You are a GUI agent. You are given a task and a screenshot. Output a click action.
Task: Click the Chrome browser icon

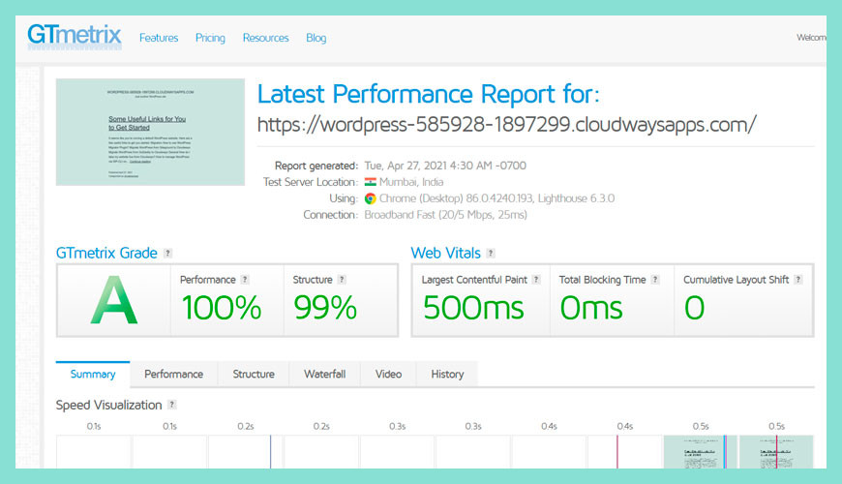371,198
